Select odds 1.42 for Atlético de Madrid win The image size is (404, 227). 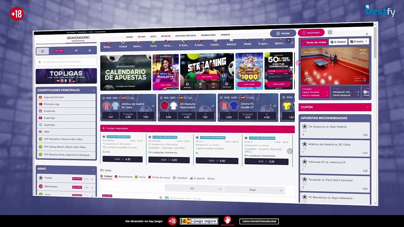(110, 116)
